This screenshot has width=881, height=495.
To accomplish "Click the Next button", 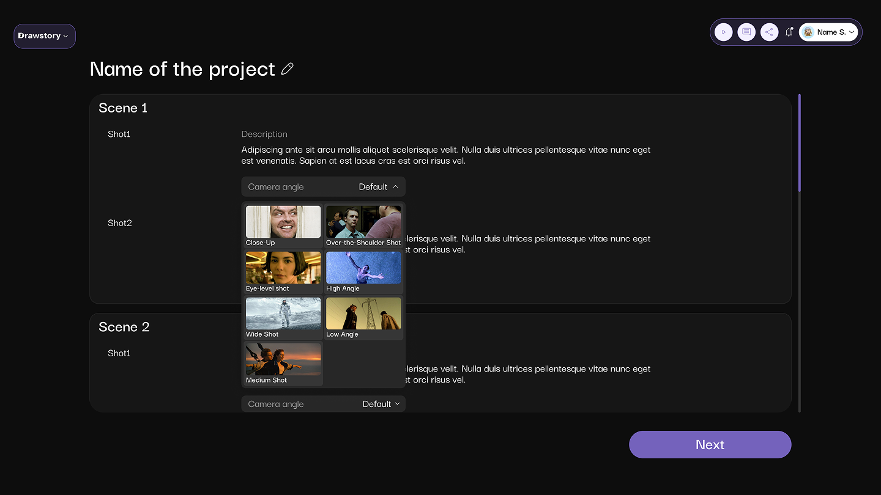I will (x=710, y=444).
